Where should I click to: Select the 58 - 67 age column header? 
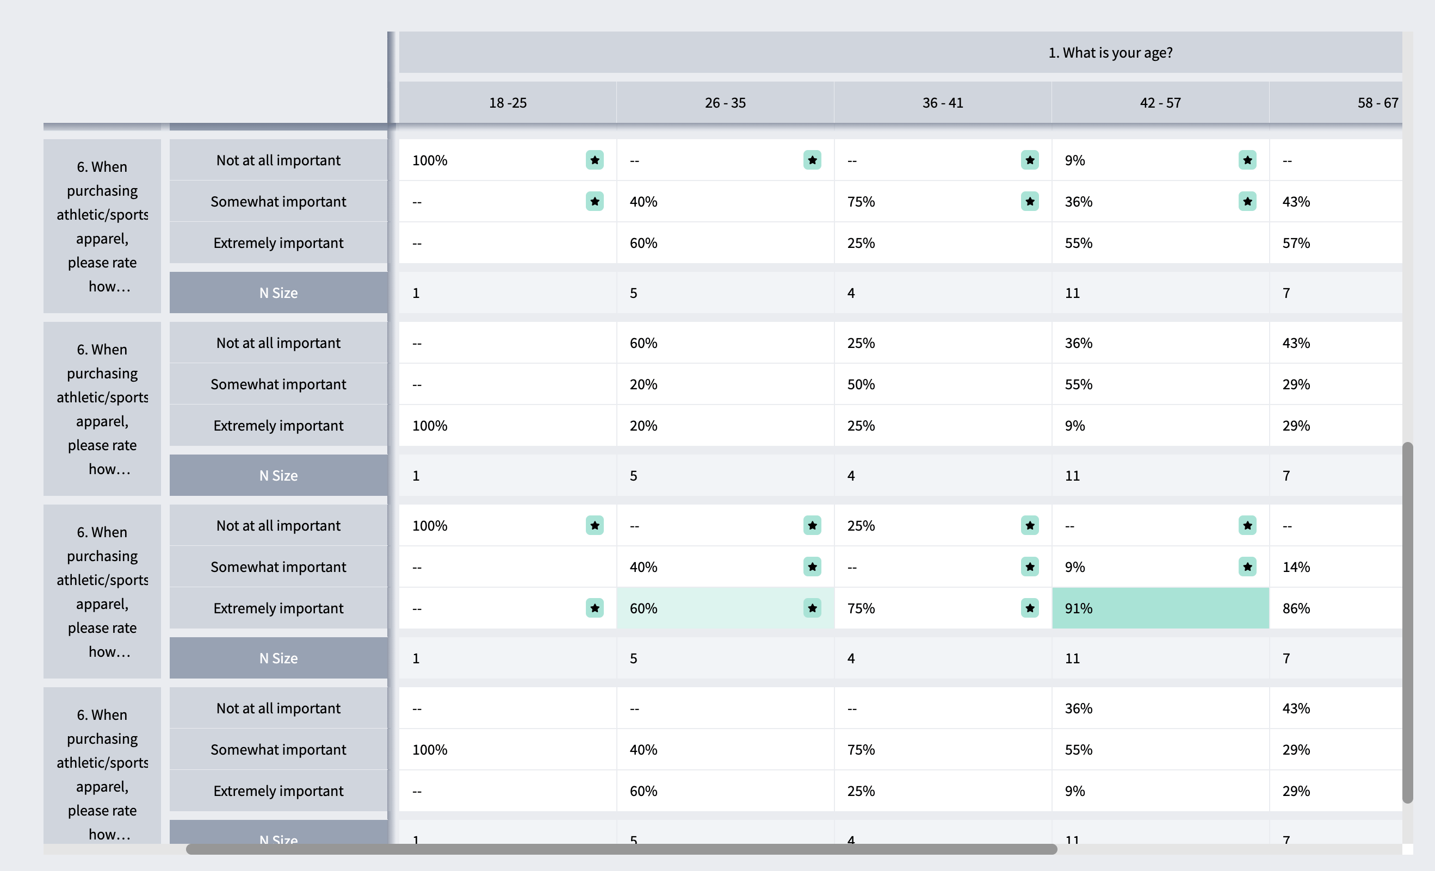tap(1336, 102)
